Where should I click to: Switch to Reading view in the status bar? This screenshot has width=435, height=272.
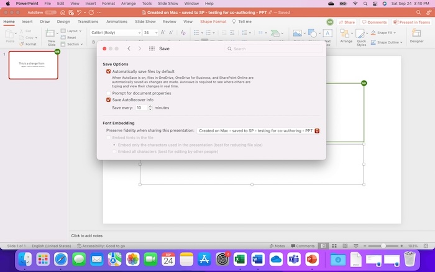[345, 246]
